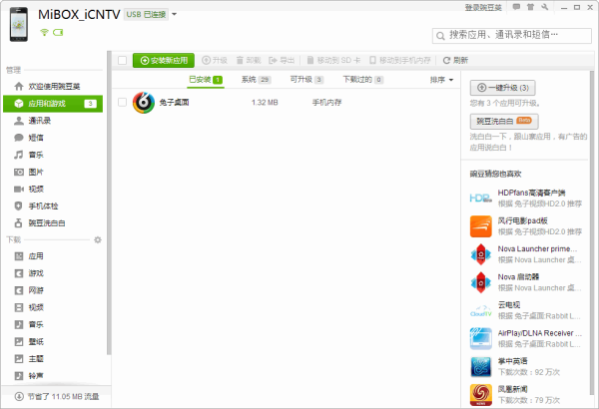Click 移动到 SD 卡 toolbar item
Screen dimensions: 599x409
tap(333, 60)
